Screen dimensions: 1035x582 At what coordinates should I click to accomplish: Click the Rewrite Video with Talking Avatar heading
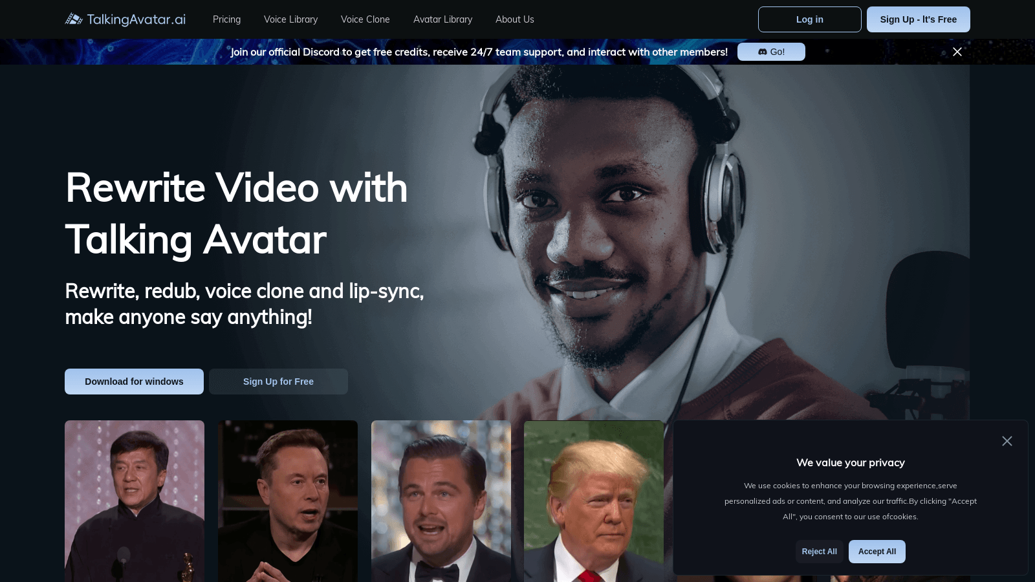pyautogui.click(x=236, y=213)
